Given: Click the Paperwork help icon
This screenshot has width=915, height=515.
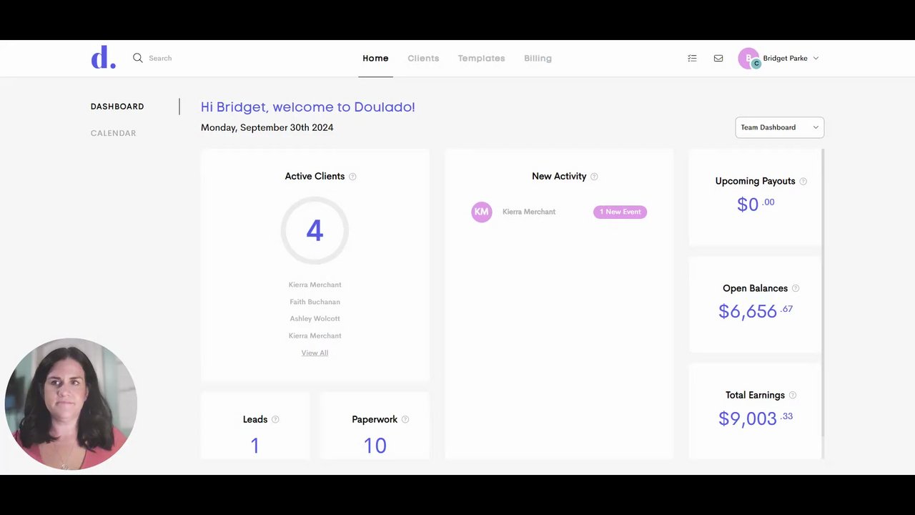Looking at the screenshot, I should tap(405, 420).
